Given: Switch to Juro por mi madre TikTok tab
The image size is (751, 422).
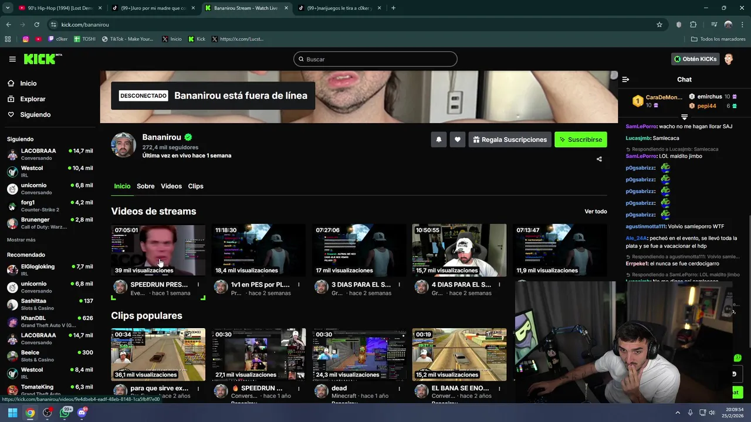Looking at the screenshot, I should [153, 8].
